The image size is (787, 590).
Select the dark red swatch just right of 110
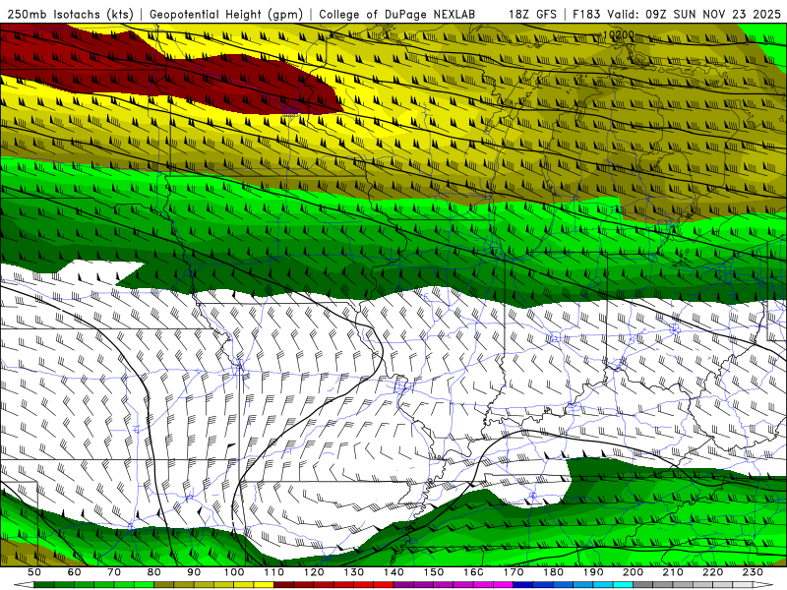(x=283, y=585)
